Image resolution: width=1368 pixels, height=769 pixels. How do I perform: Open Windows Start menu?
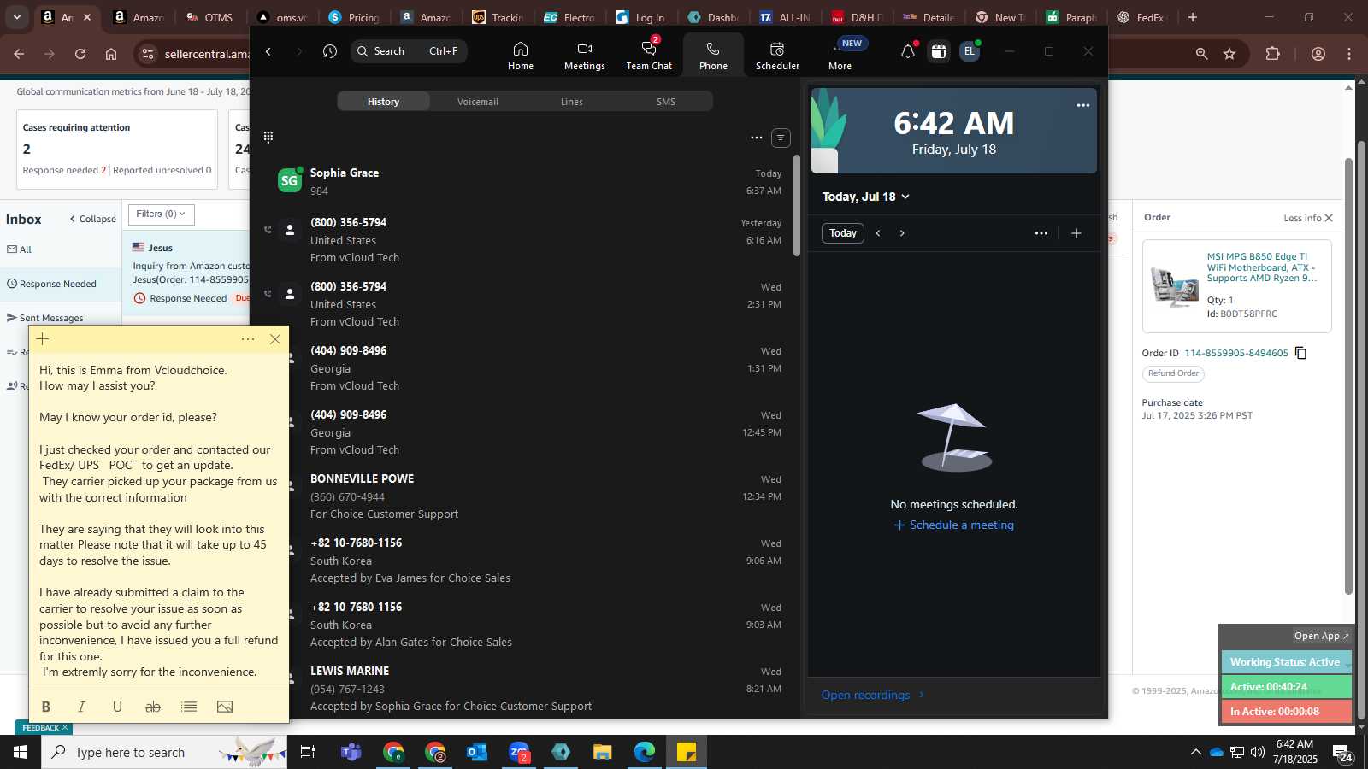[x=21, y=752]
